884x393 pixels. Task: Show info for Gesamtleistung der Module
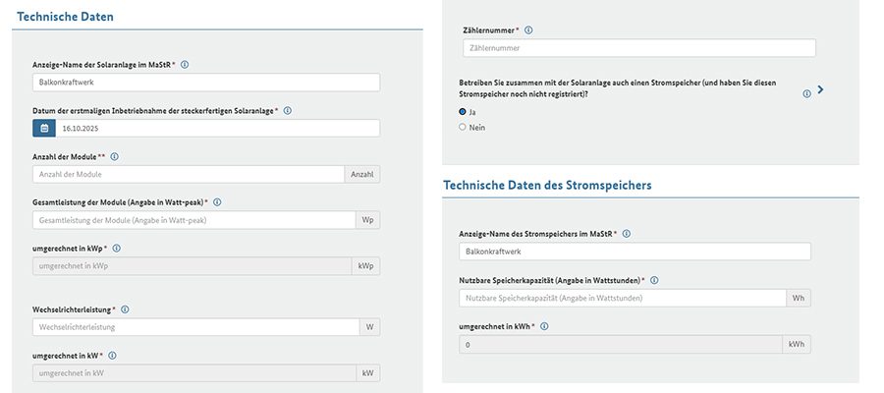click(217, 201)
